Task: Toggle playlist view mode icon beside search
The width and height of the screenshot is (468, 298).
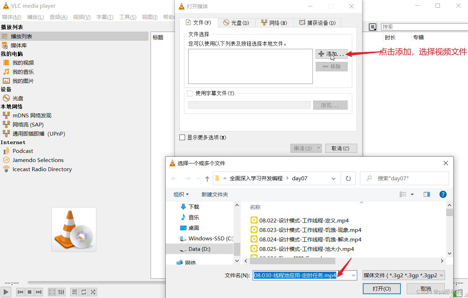Action: tap(373, 27)
